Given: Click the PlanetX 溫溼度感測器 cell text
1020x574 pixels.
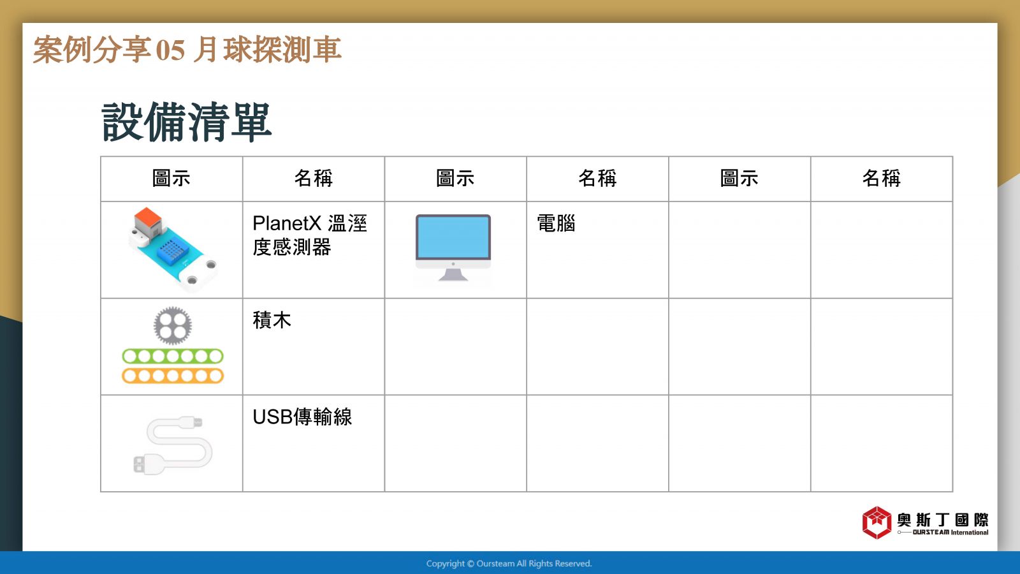Looking at the screenshot, I should (x=310, y=235).
